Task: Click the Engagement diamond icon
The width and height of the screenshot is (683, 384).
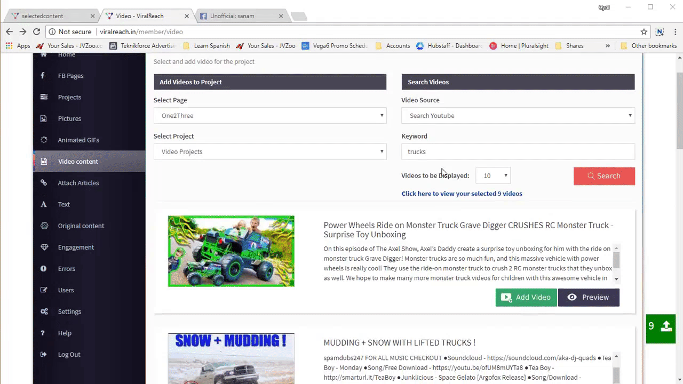Action: (x=44, y=247)
